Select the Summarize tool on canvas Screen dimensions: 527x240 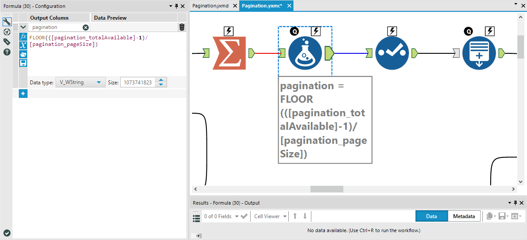[229, 53]
